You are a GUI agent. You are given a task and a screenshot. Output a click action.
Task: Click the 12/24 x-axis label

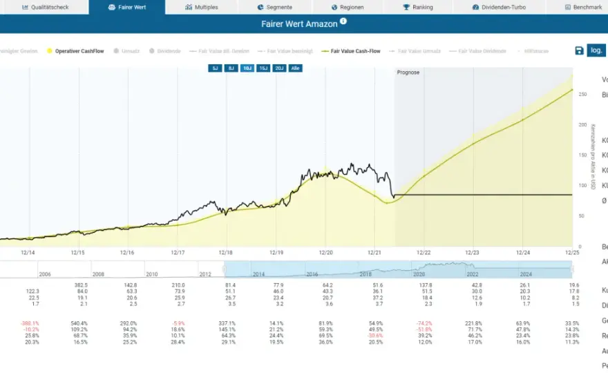(523, 252)
